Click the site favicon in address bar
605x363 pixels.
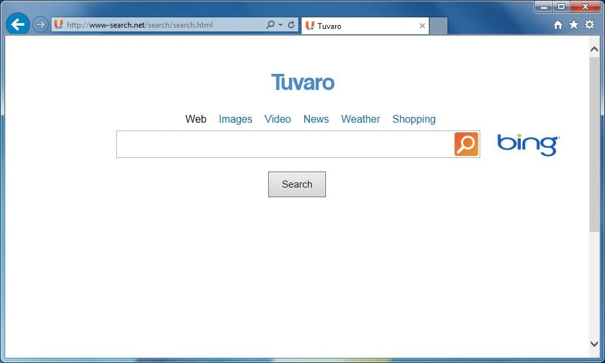(x=59, y=24)
